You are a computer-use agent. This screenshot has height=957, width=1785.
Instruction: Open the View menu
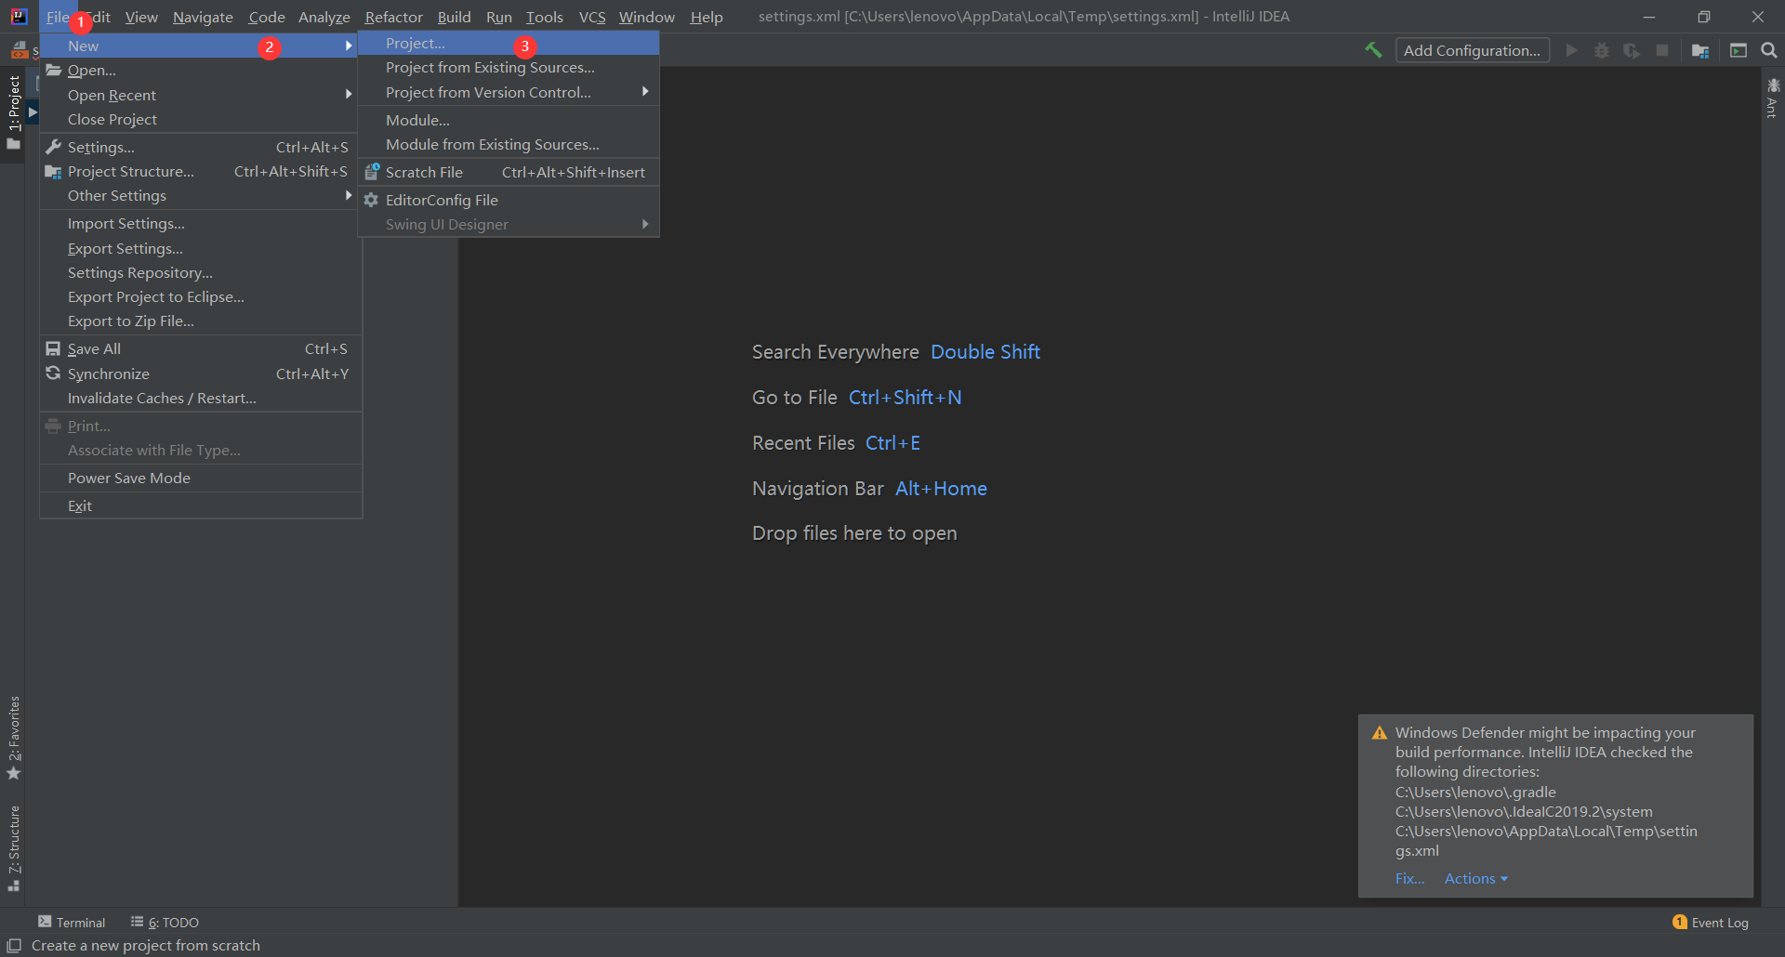[x=141, y=17]
